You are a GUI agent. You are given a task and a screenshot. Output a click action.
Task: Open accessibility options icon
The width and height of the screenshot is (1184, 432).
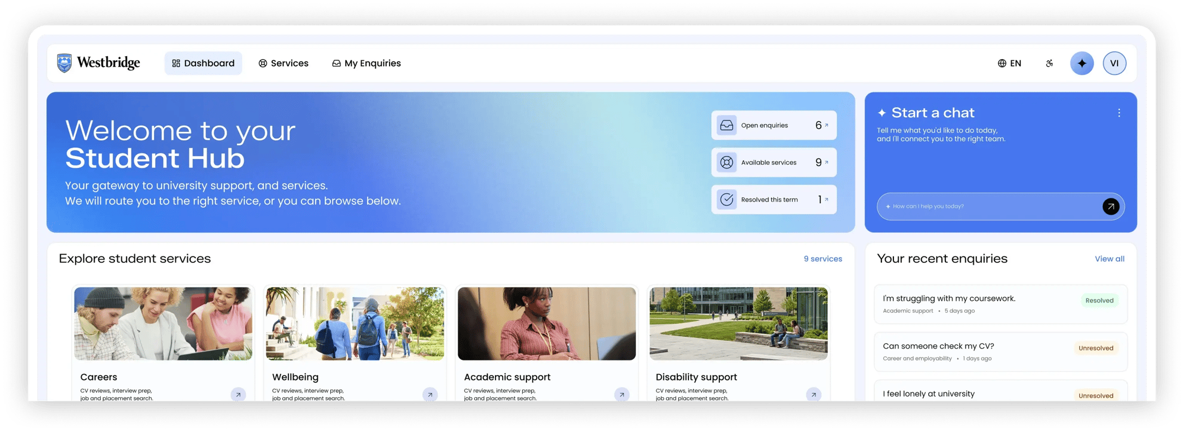(1049, 63)
